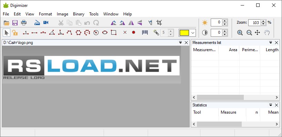Increase contrast with up arrow
The width and height of the screenshot is (282, 137).
pyautogui.click(x=224, y=31)
